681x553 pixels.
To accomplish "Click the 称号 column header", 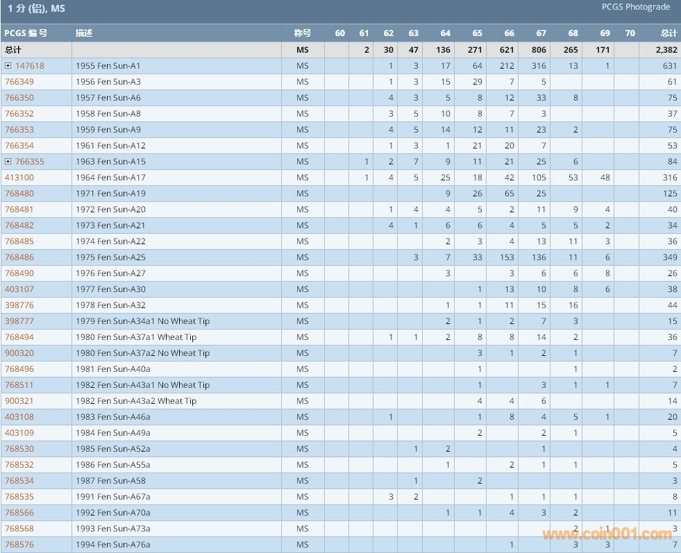I will point(302,33).
